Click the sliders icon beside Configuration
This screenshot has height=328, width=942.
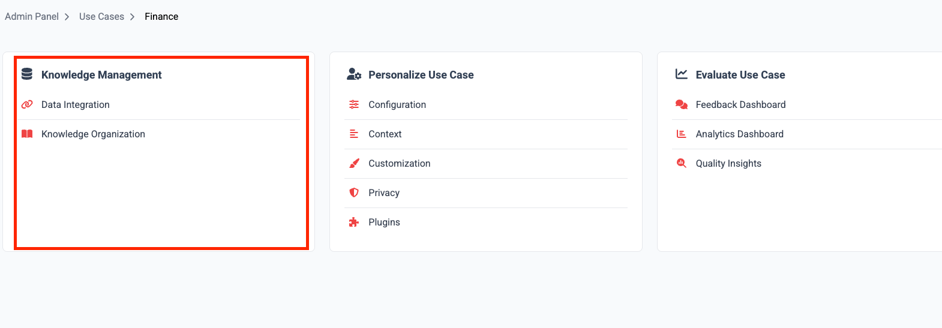pyautogui.click(x=354, y=104)
